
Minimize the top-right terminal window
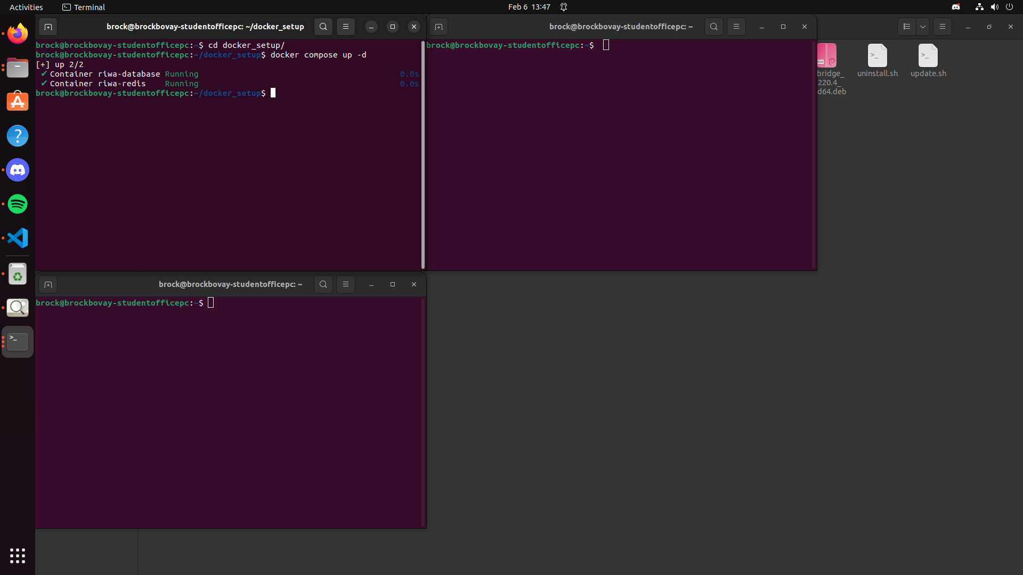762,27
